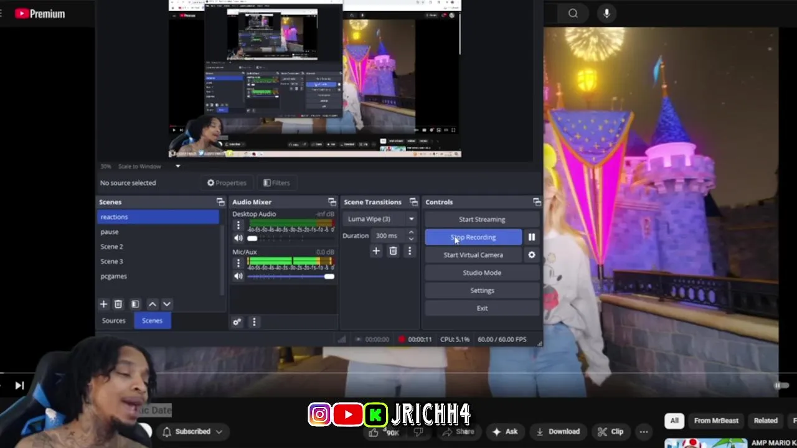
Task: Pop out the Scenes dock
Action: (x=220, y=202)
